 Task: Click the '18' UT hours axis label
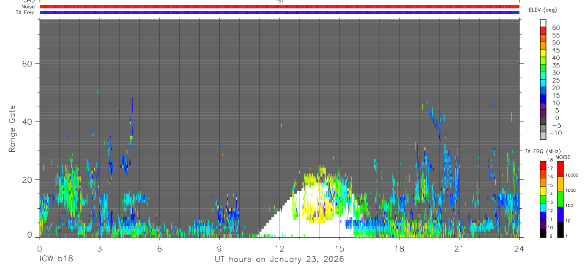coord(399,249)
